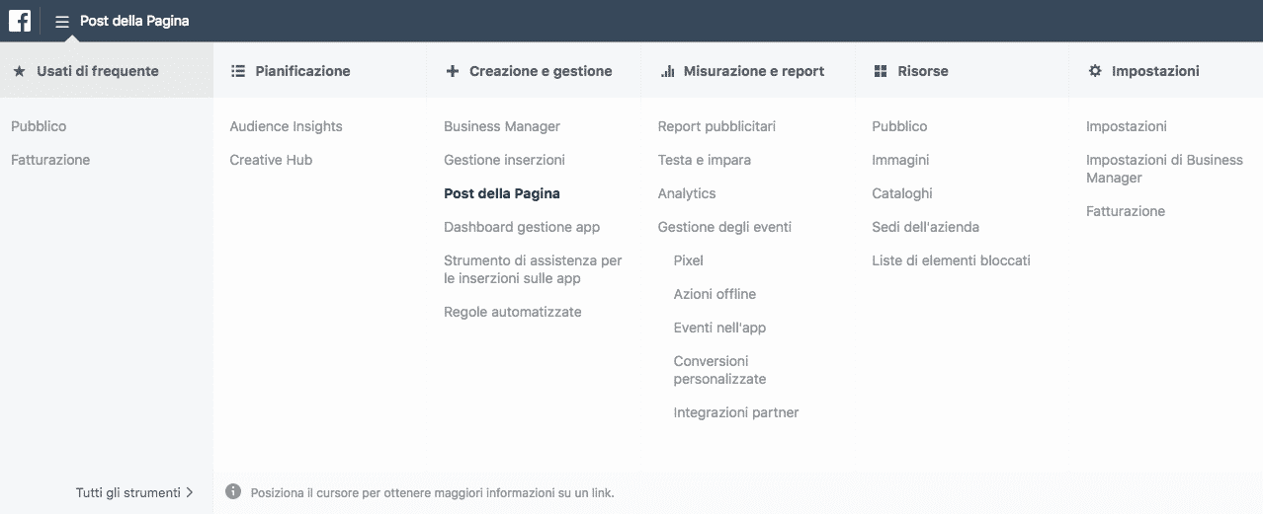Click the info icon in the bottom bar
This screenshot has height=514, width=1263.
click(x=233, y=491)
